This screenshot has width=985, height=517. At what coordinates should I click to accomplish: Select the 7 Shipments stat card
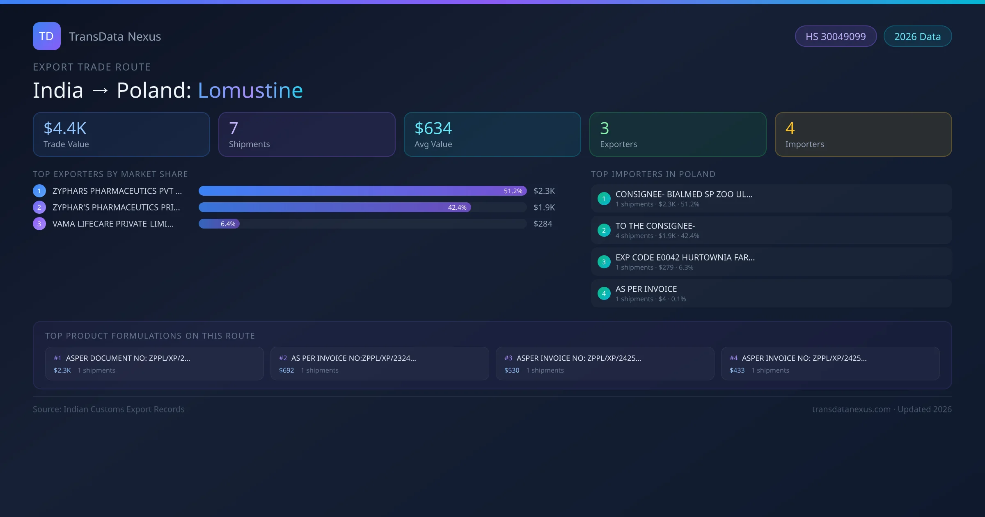click(x=307, y=135)
